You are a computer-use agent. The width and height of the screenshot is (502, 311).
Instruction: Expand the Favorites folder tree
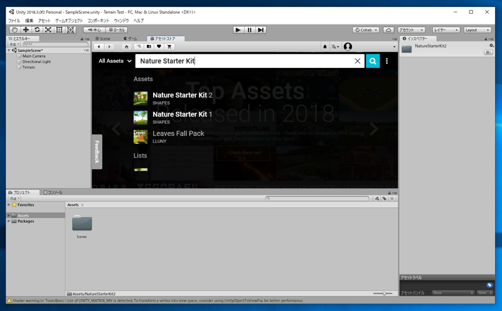(x=9, y=205)
